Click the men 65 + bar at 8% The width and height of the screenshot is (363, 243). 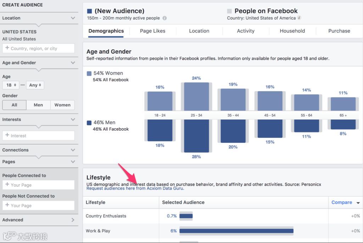343,124
